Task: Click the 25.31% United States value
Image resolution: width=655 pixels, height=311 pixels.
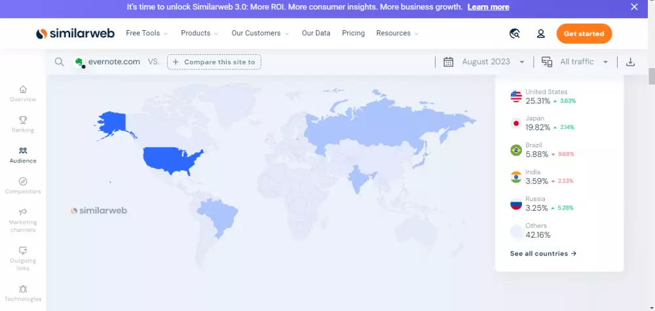Action: (538, 101)
